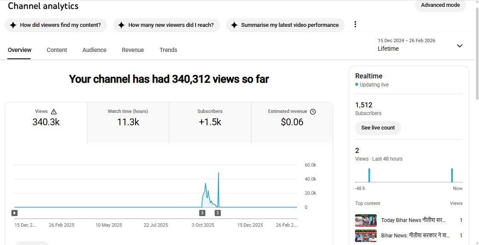Click the clock icon beside Estimated revenue

313,112
